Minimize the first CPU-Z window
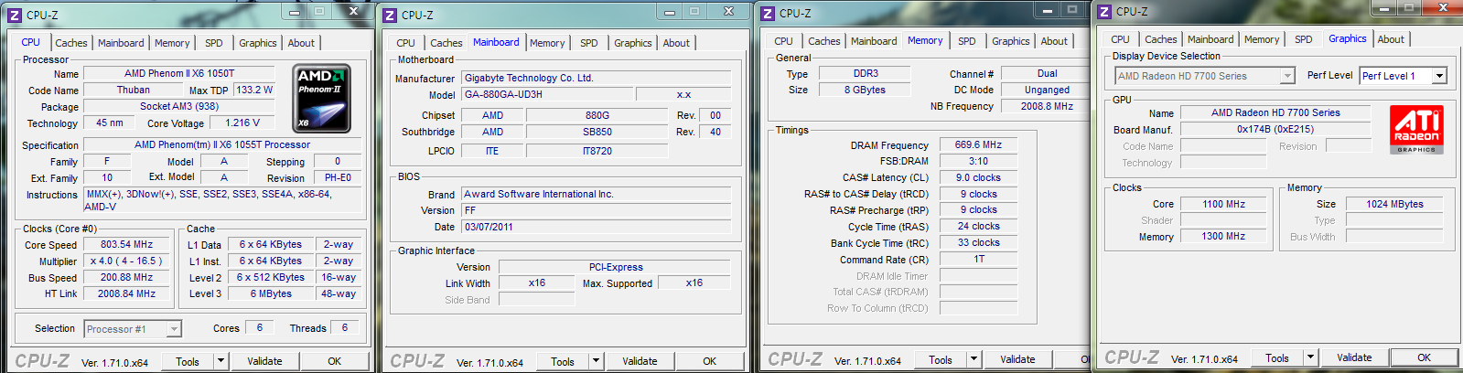The image size is (1463, 373). pos(294,12)
